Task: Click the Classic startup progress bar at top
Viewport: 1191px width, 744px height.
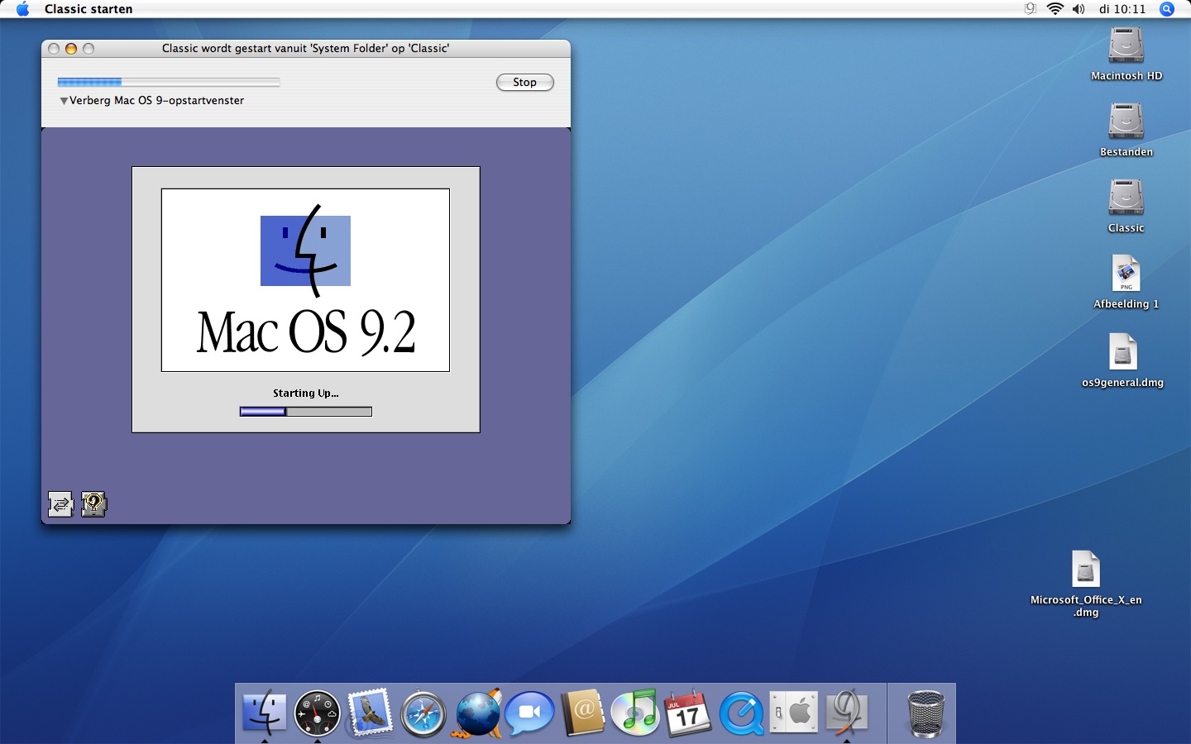Action: 169,82
